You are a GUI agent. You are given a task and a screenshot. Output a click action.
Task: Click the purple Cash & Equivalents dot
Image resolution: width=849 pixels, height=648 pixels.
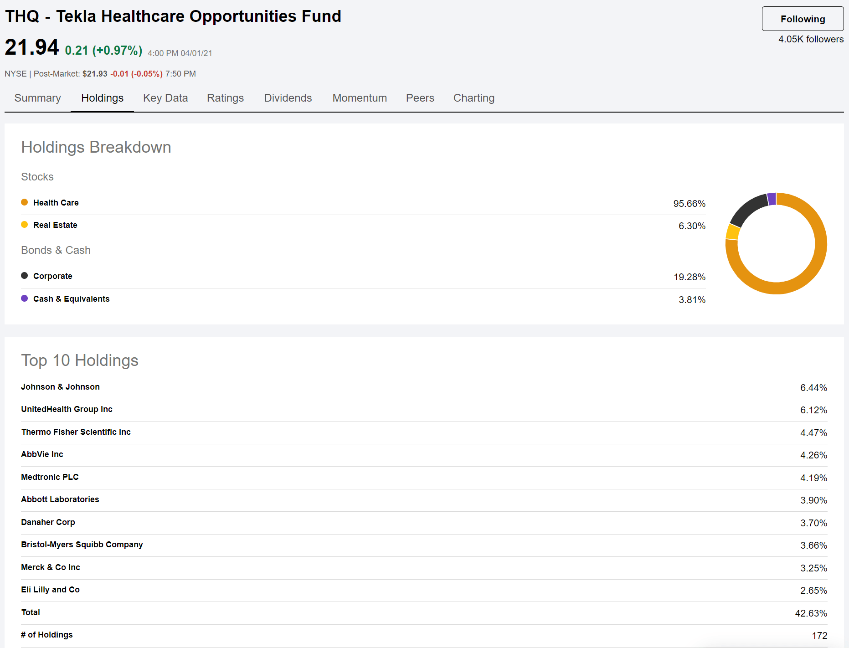(25, 298)
